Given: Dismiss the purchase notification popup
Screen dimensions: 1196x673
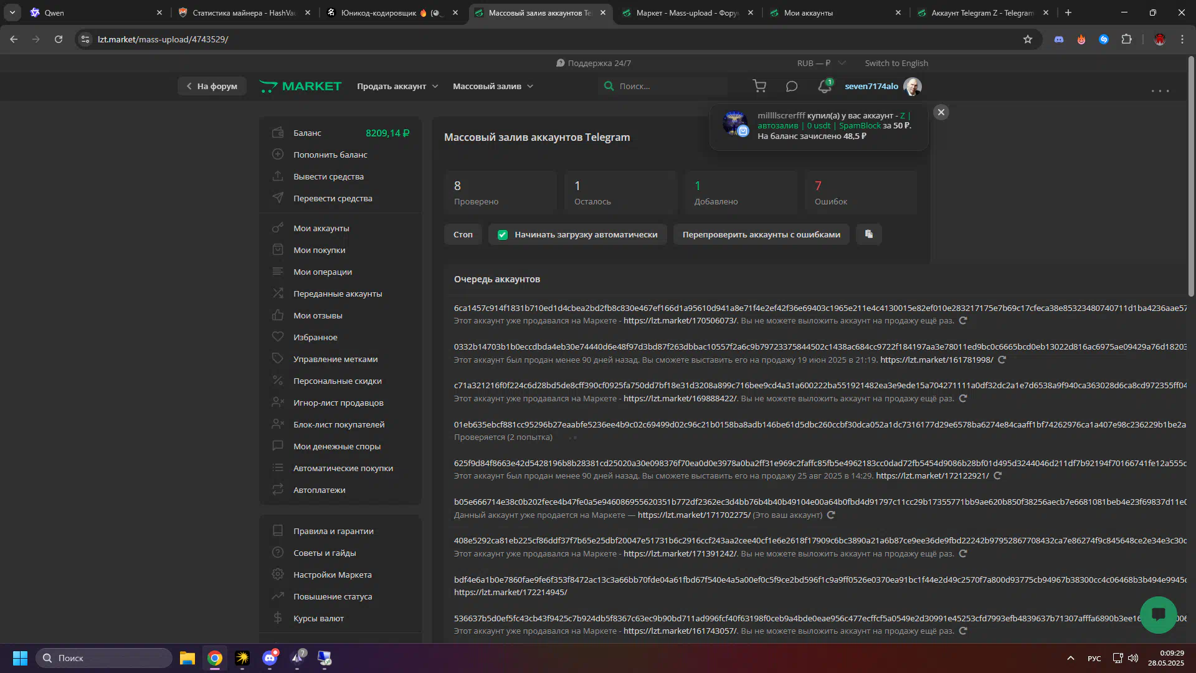Looking at the screenshot, I should (x=941, y=112).
